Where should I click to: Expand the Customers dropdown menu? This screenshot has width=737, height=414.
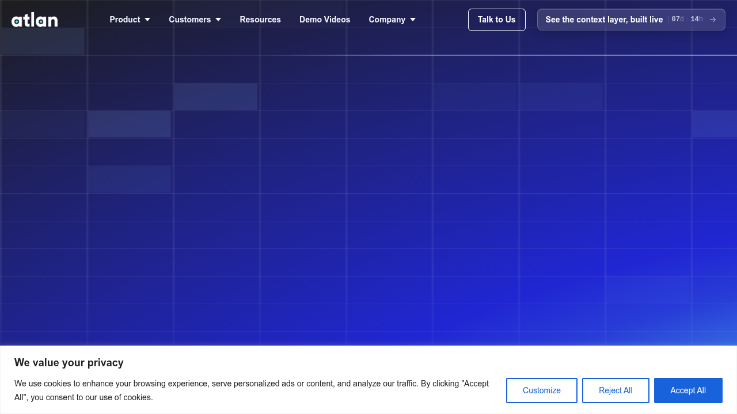195,20
